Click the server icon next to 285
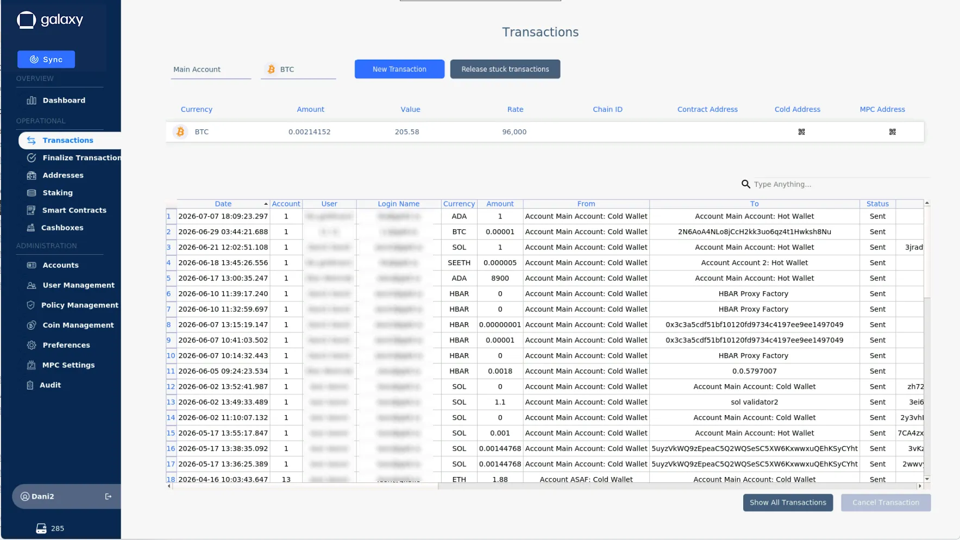 click(x=41, y=529)
